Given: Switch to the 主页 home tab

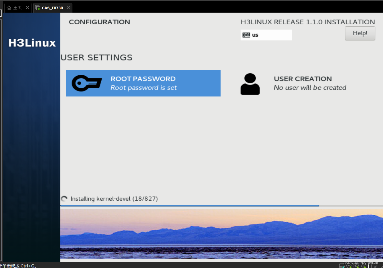Looking at the screenshot, I should (17, 8).
